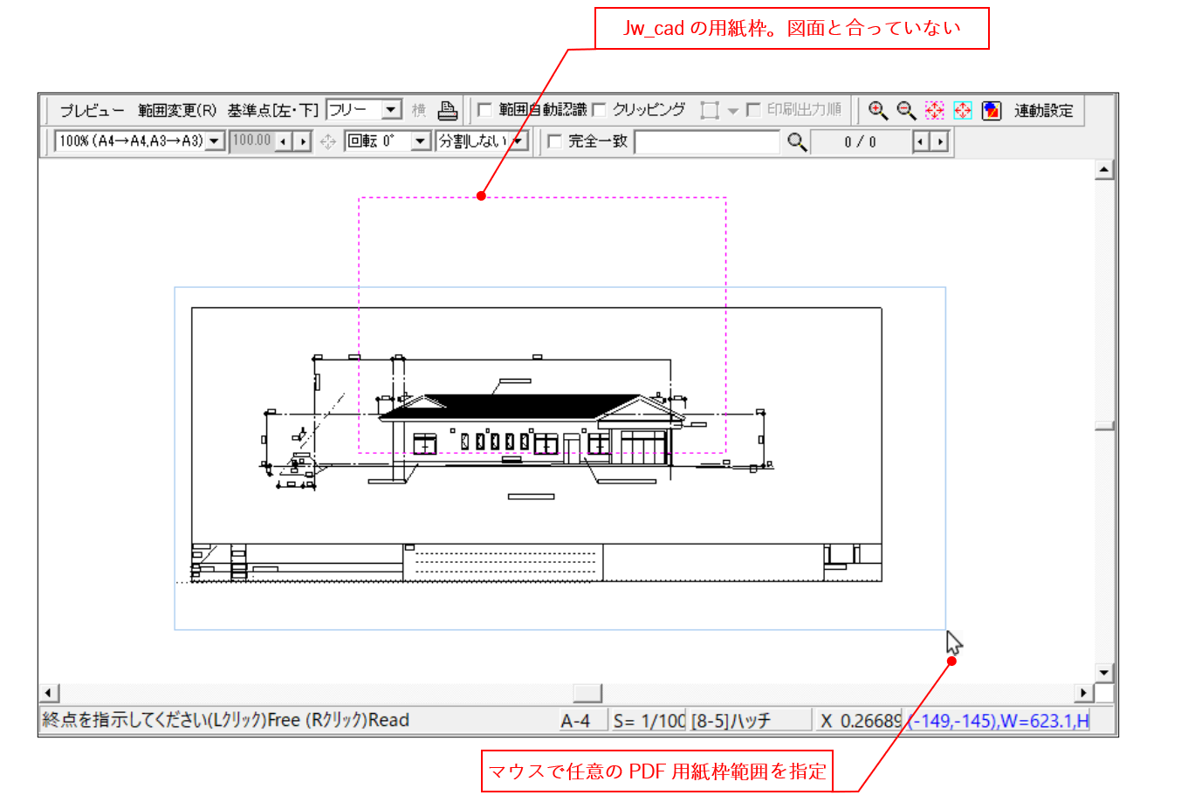Click the blue and red color display icon
Image resolution: width=1181 pixels, height=809 pixels.
click(x=991, y=110)
